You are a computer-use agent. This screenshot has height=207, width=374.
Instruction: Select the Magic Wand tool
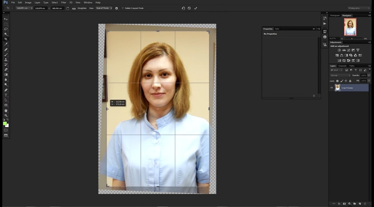pos(6,34)
